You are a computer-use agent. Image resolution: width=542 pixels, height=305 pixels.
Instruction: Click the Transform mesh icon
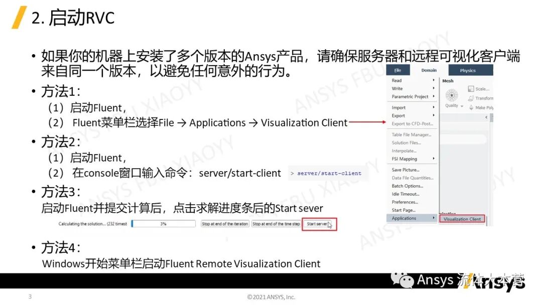click(471, 98)
